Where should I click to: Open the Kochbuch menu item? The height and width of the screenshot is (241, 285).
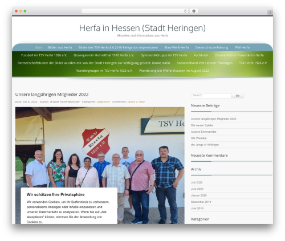point(201,55)
